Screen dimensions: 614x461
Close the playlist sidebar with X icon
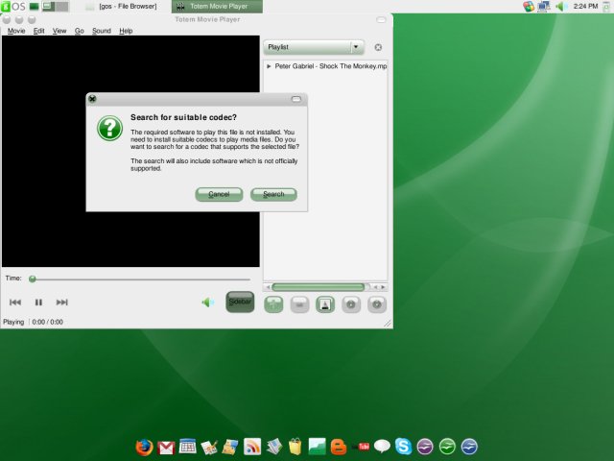378,47
